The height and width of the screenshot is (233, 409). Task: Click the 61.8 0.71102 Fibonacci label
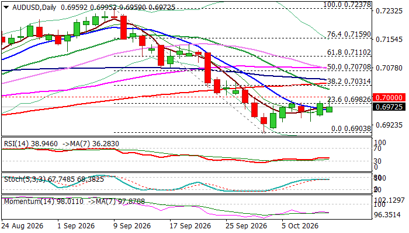pyautogui.click(x=349, y=52)
